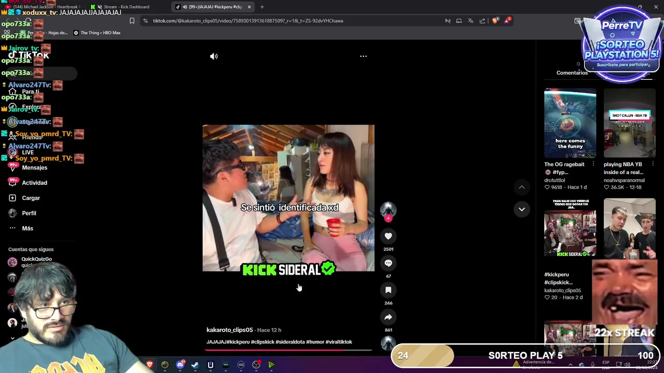This screenshot has width=664, height=373.
Task: Open Brave Shields lion icon
Action: 495,21
